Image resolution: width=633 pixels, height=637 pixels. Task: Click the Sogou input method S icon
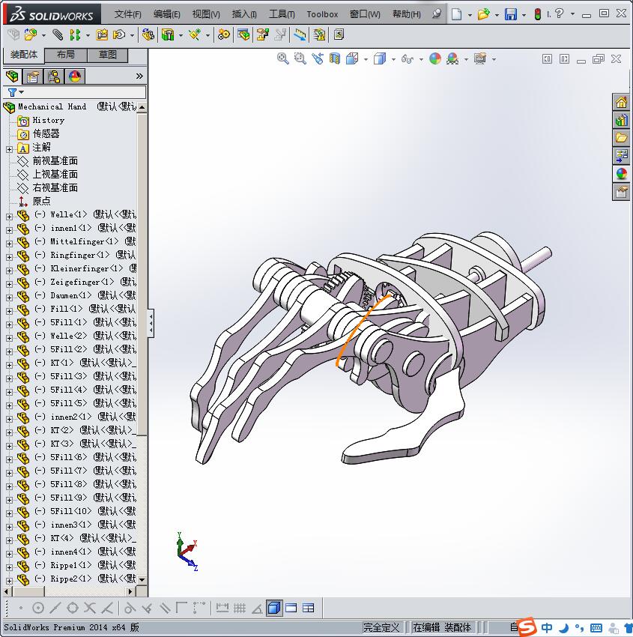(x=527, y=627)
